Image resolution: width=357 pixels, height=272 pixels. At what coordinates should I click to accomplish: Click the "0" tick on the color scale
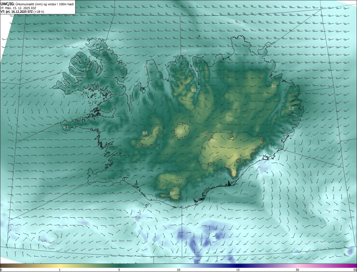tap(1, 270)
